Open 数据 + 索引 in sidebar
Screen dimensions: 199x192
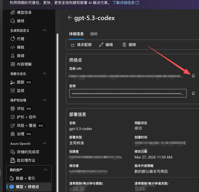(x=25, y=178)
